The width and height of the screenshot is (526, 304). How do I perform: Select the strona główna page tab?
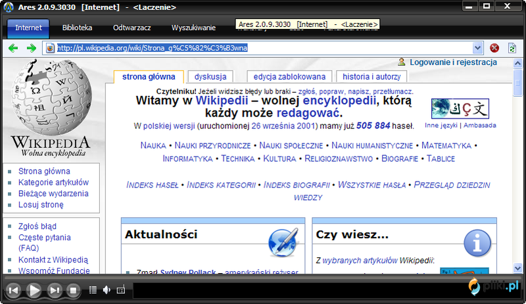point(149,77)
